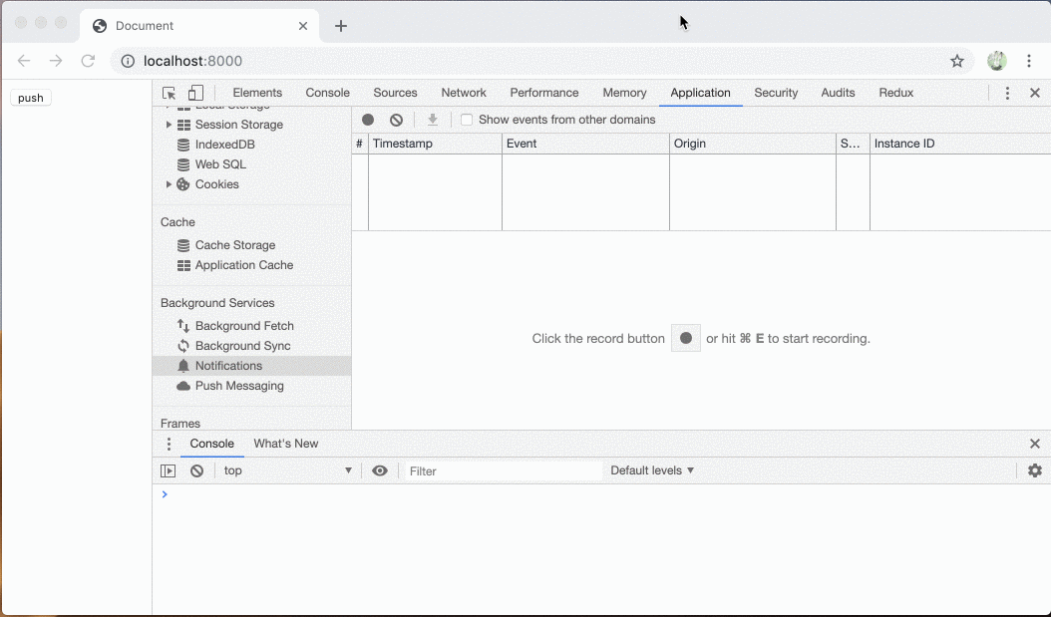Viewport: 1051px width, 617px height.
Task: Open the Redux tab
Action: (x=896, y=93)
